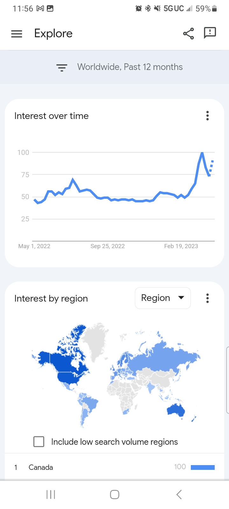Expand the Region dropdown
The width and height of the screenshot is (229, 509).
(163, 298)
